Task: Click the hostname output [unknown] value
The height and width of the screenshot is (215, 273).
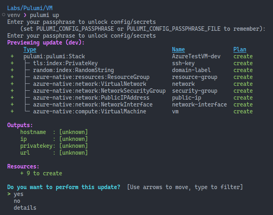Action: tap(73, 132)
